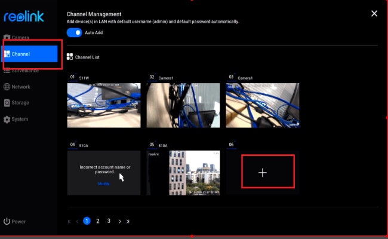Open the Surveillance section
Screen dimensions: 388x239
(24, 71)
